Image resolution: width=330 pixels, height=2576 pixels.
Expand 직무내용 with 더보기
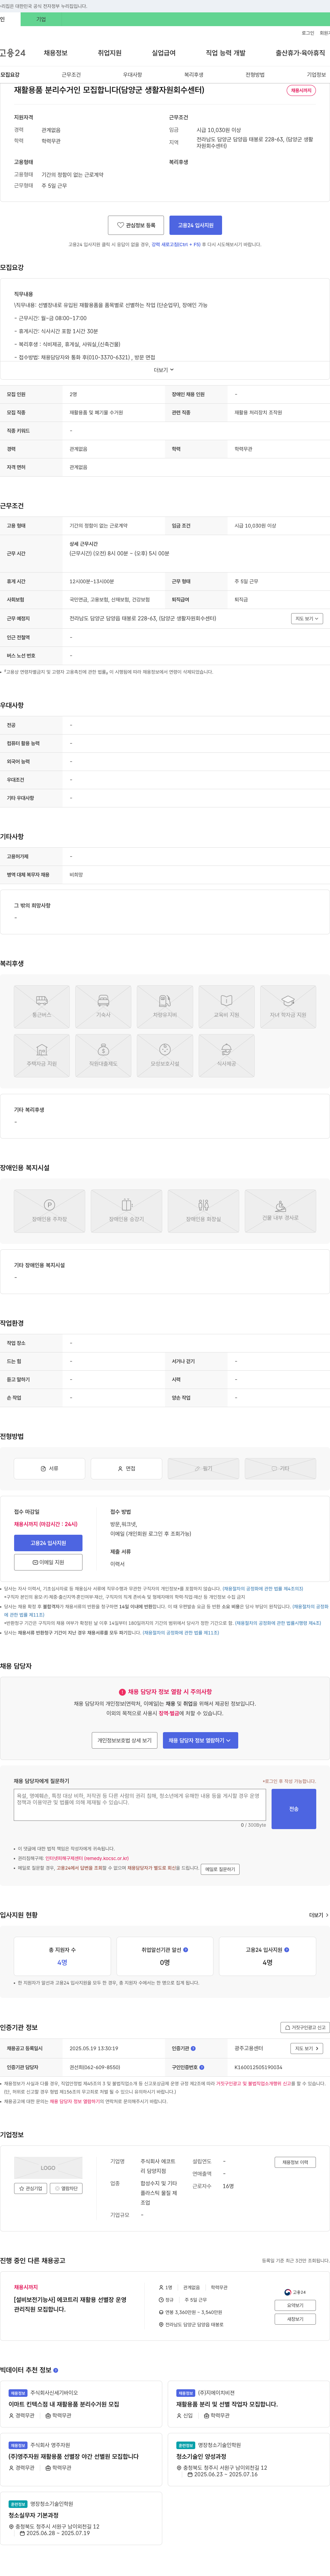[x=164, y=370]
